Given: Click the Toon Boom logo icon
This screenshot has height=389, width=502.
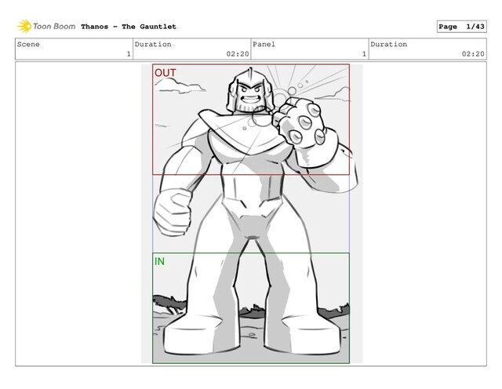Looking at the screenshot, I should point(24,26).
